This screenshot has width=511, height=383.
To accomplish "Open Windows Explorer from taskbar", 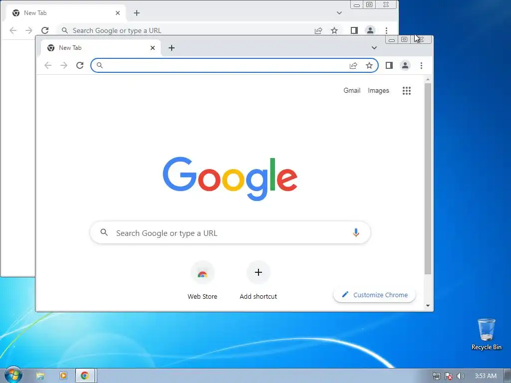I will 40,376.
